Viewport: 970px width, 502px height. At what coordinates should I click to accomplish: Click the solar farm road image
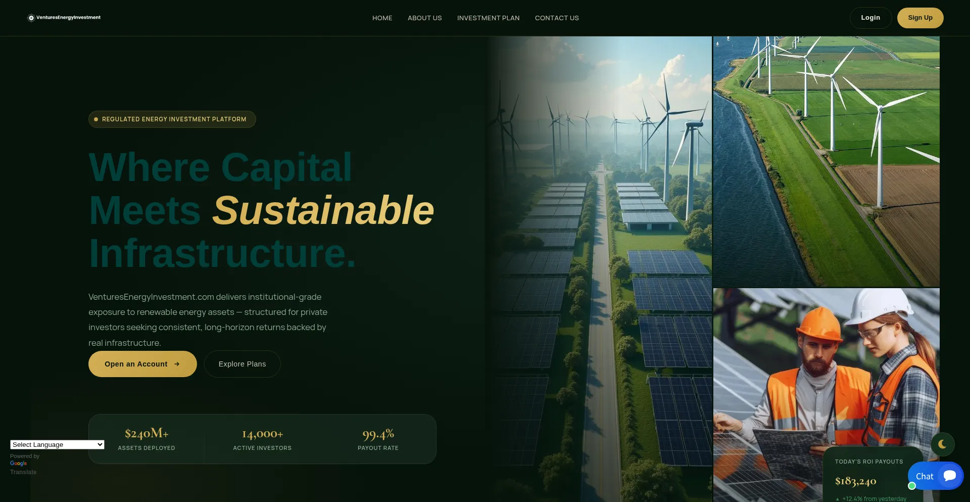click(599, 269)
